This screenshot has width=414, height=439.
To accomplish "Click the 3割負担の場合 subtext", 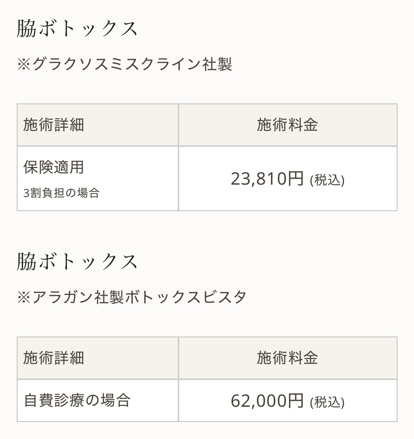I will point(62,193).
